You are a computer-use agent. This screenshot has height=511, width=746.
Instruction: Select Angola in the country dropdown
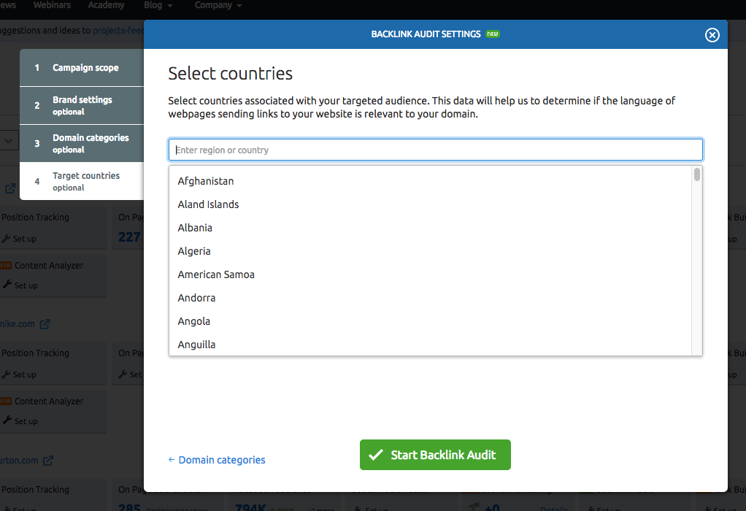coord(194,321)
